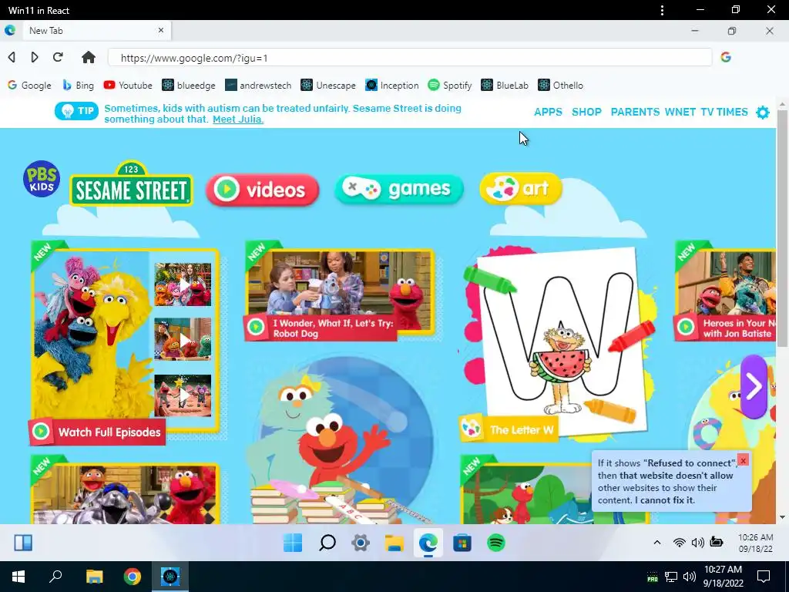Open the SHOP menu item
The image size is (789, 592).
click(x=586, y=113)
